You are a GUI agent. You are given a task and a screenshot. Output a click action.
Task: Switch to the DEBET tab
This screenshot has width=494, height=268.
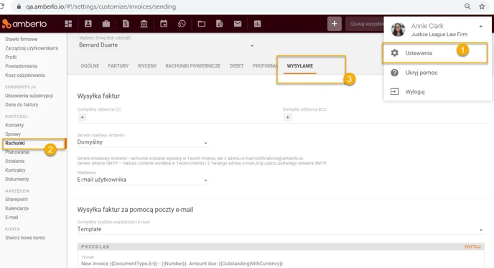pyautogui.click(x=237, y=66)
